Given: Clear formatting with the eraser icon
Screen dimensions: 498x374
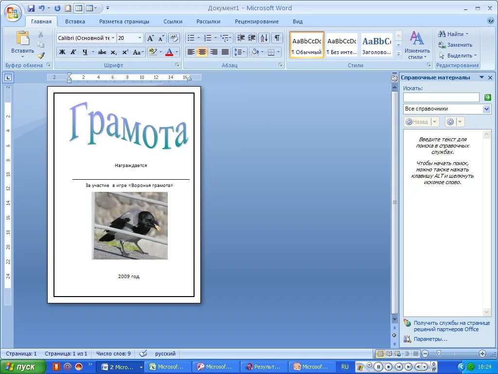Looking at the screenshot, I should point(174,38).
